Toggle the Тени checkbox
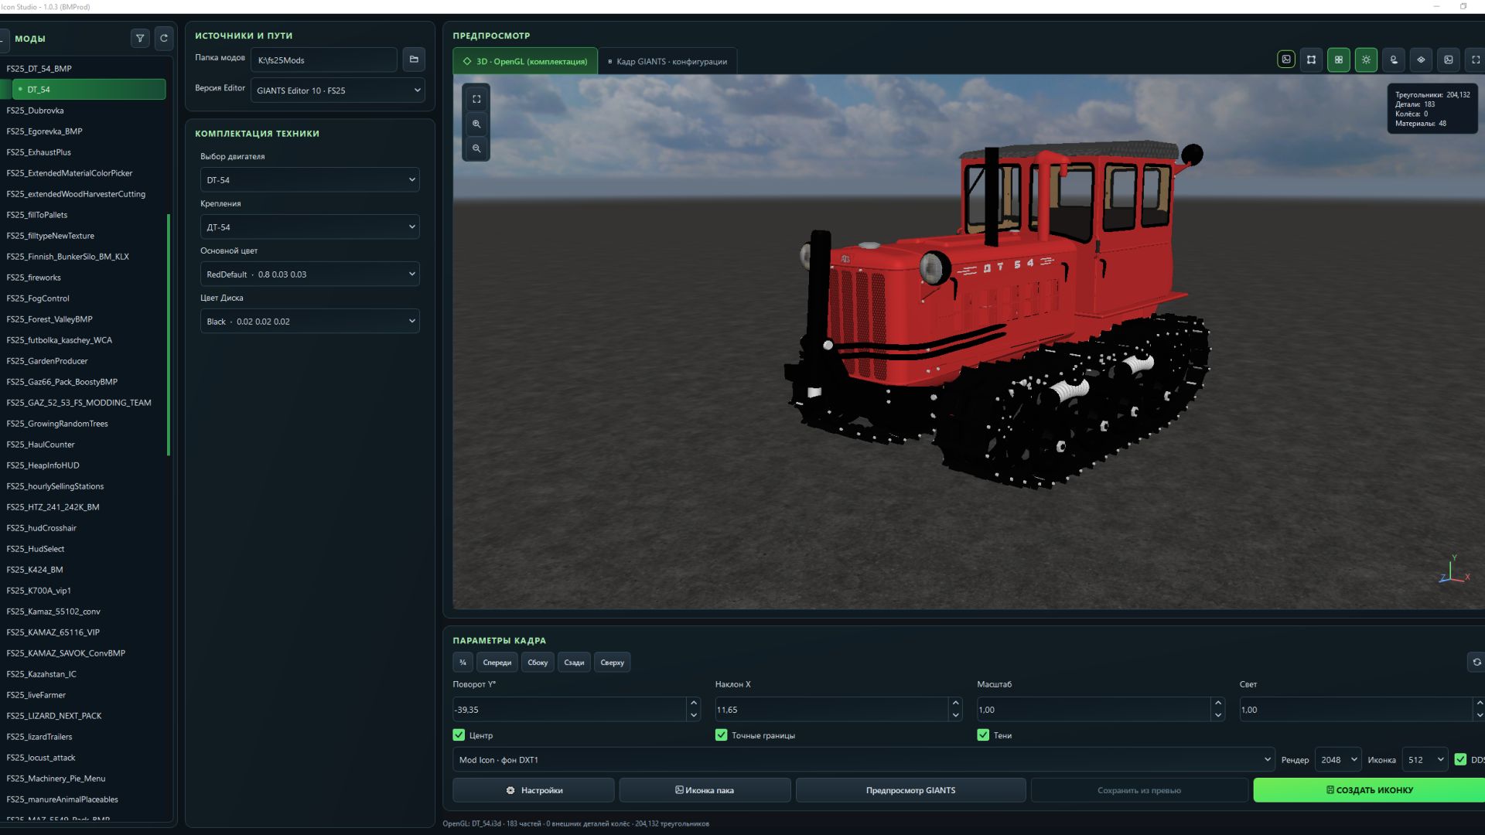 tap(983, 735)
